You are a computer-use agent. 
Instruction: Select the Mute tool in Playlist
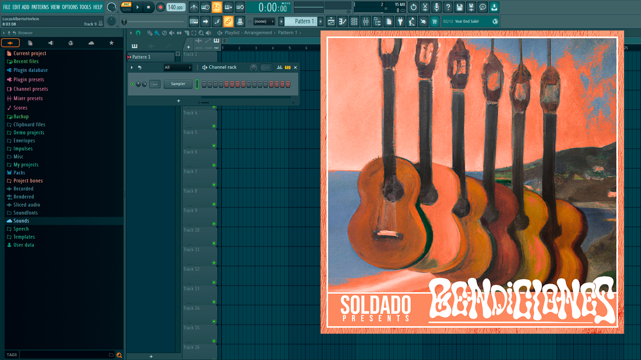tap(172, 33)
